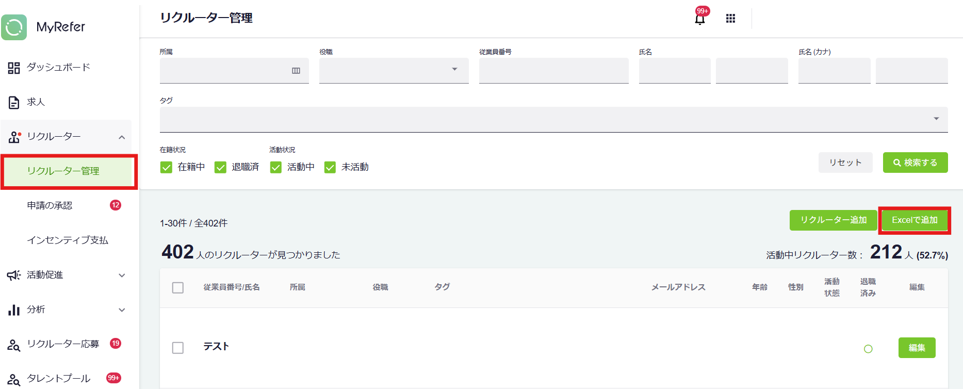
Task: Click the 所属 organization picker icon
Action: point(296,71)
